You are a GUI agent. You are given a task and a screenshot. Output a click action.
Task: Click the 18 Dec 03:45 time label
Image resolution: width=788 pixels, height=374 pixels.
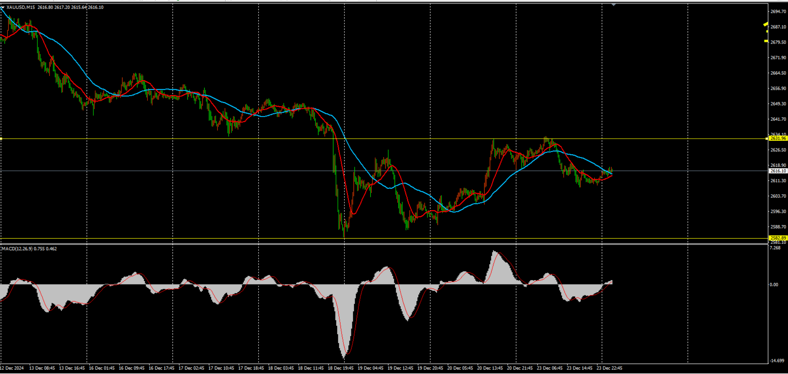tap(281, 368)
